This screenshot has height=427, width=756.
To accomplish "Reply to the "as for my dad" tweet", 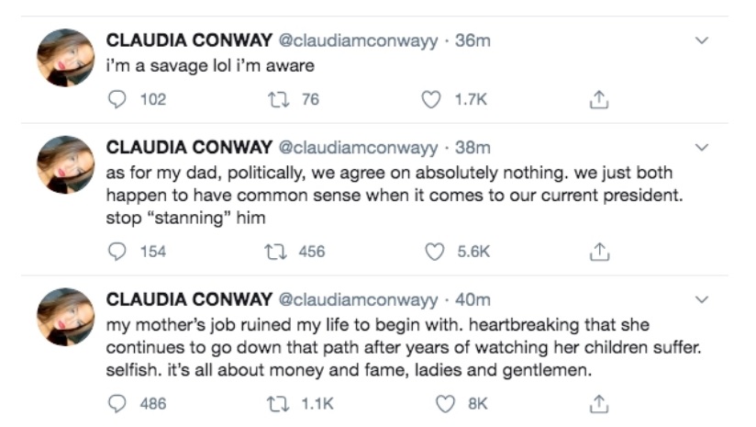I will pos(117,252).
